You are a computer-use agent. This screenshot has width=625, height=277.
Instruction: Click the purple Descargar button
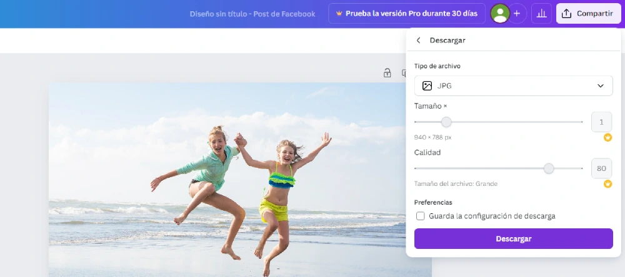[x=513, y=239]
